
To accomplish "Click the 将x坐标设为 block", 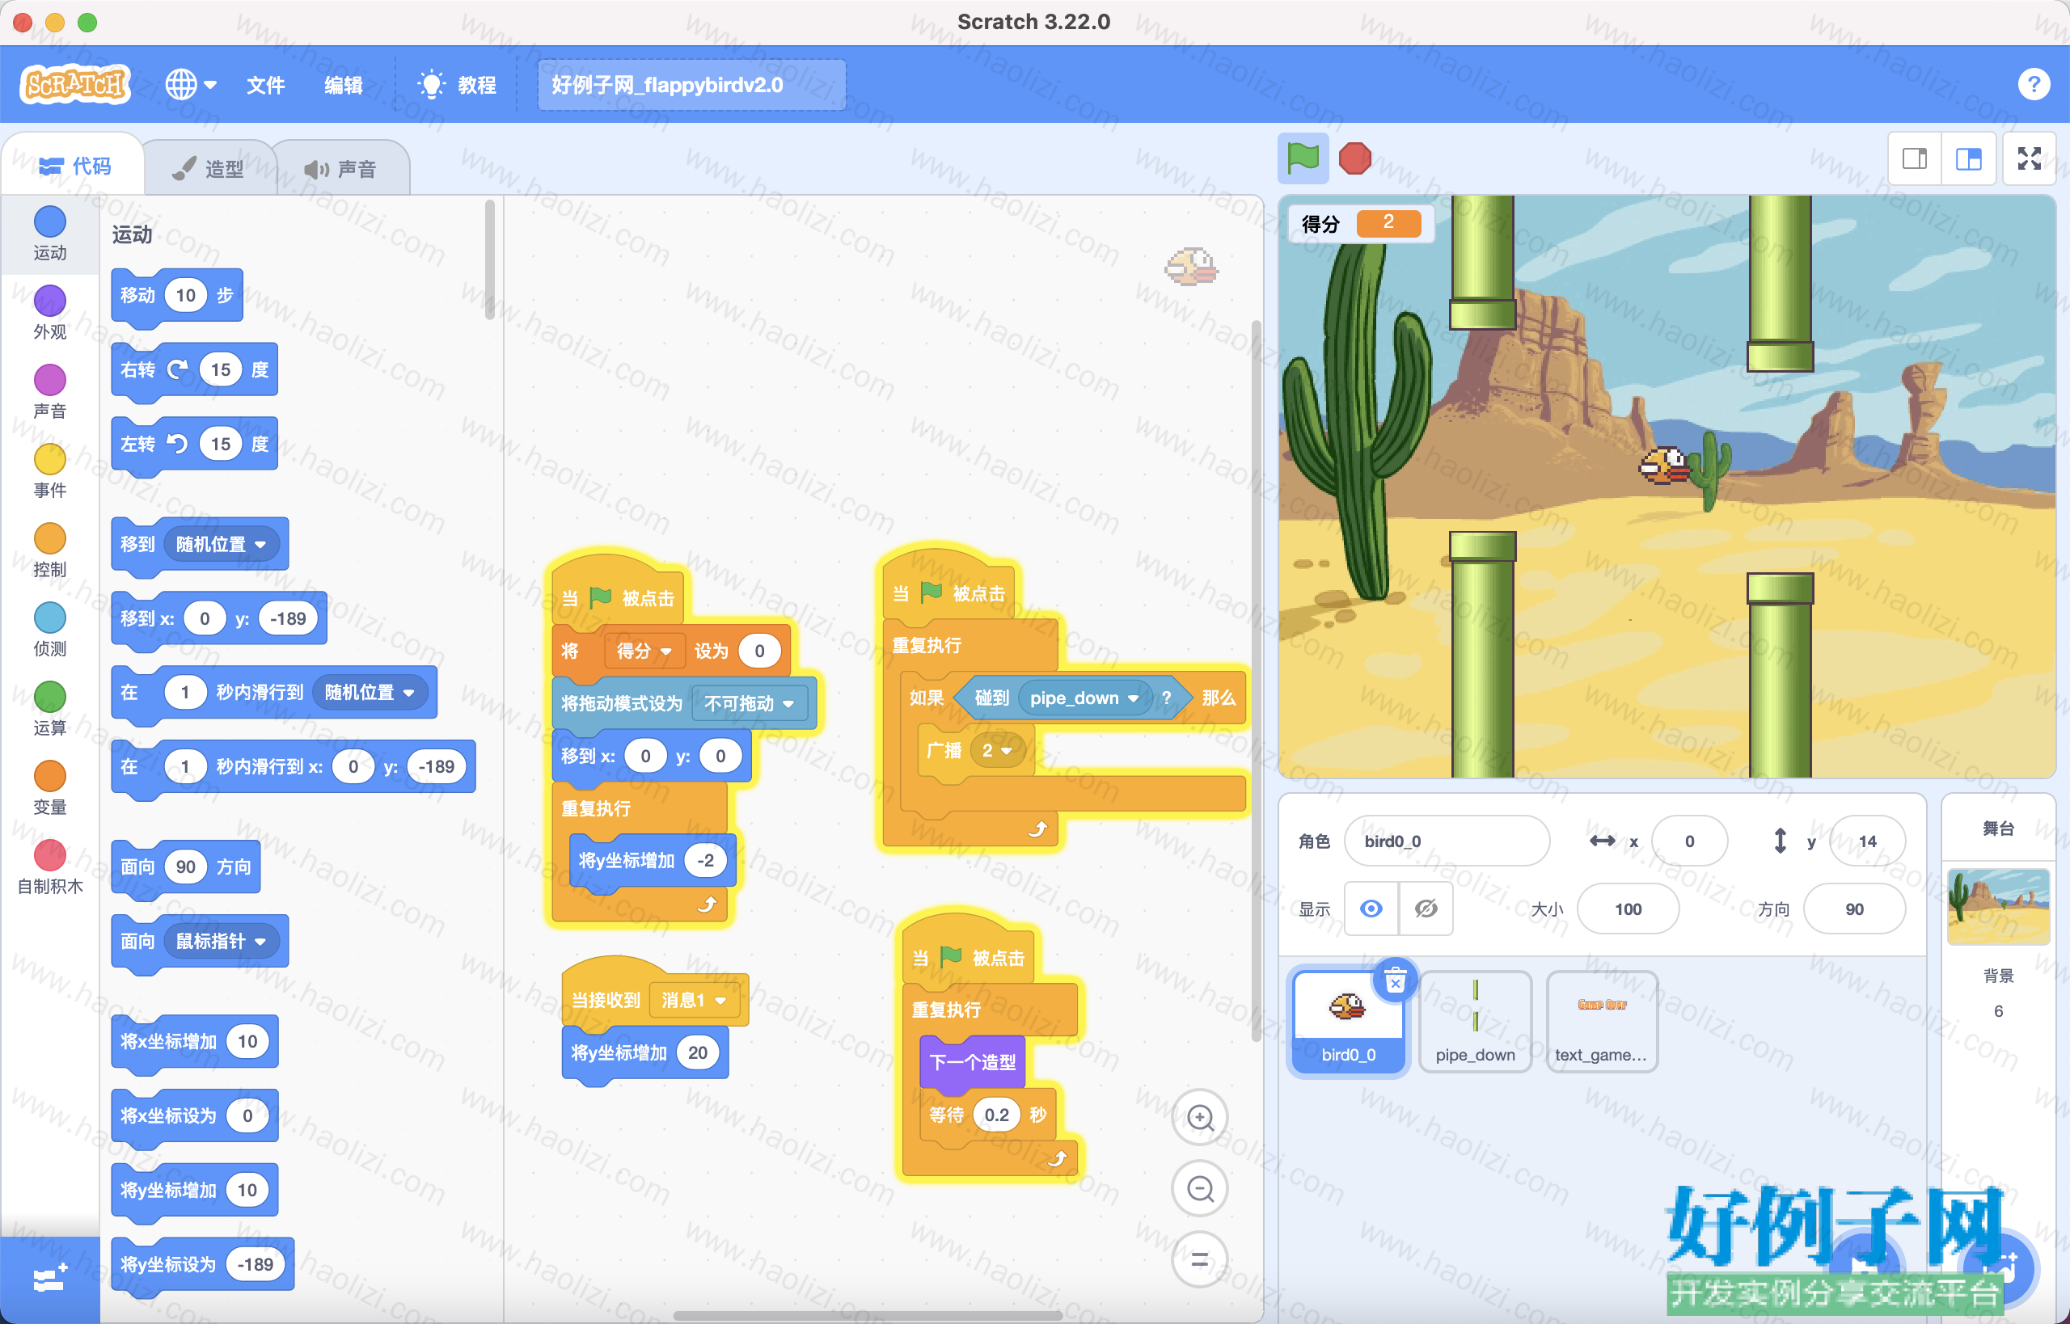I will (194, 1116).
